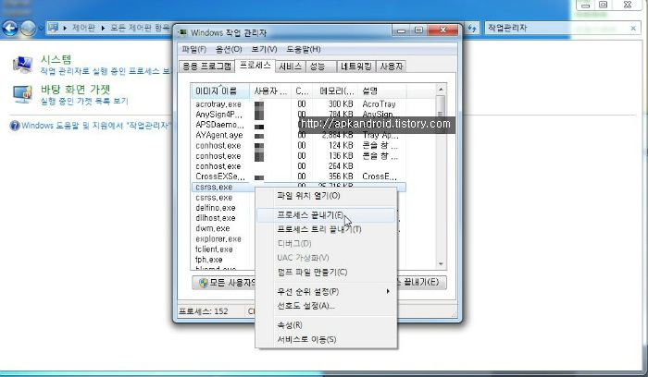Select the CrossEXSe... process row
The height and width of the screenshot is (377, 648).
(298, 176)
